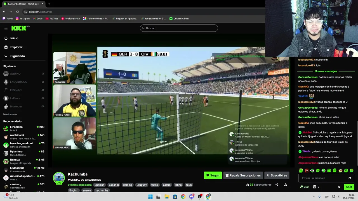Screen dimensions: 358x201
Task: Open Eventos especiales category link
Action: point(80,185)
